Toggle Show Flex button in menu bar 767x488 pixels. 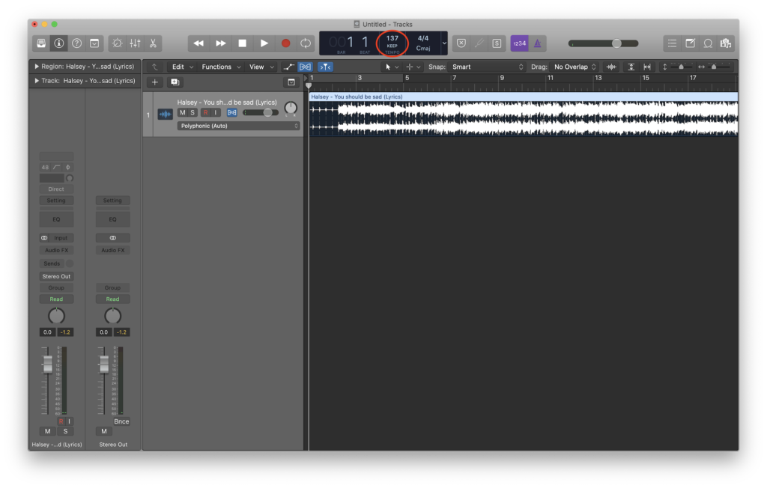[306, 67]
